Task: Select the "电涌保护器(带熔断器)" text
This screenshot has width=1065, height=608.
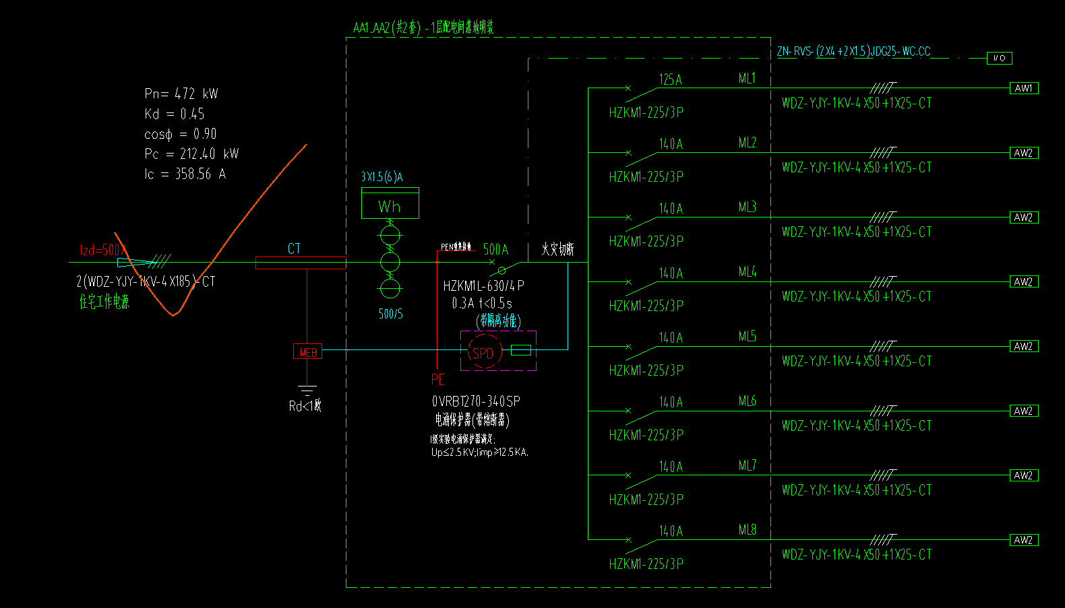Action: click(472, 420)
